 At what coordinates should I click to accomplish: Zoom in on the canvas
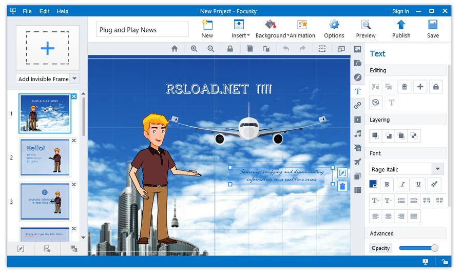click(x=194, y=49)
